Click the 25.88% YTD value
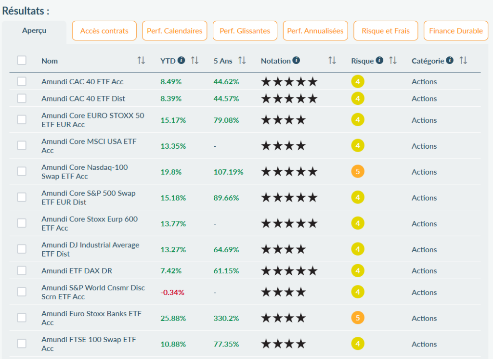Screen dimensions: 493x359 (173, 318)
